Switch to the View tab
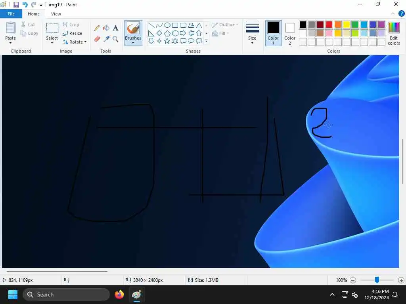Screen dimensions: 406x304 pos(56,14)
